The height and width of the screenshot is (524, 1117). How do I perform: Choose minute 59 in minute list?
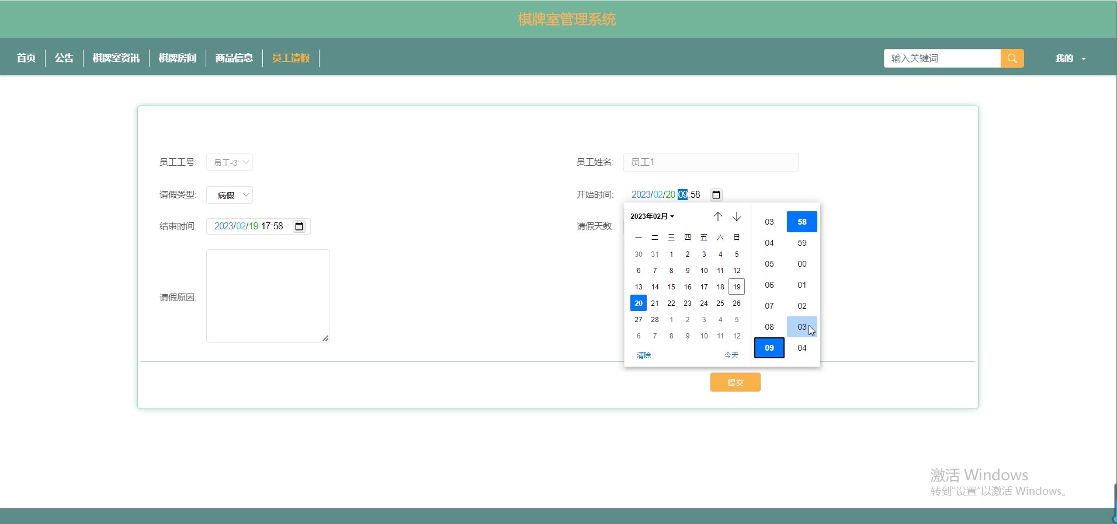click(802, 243)
